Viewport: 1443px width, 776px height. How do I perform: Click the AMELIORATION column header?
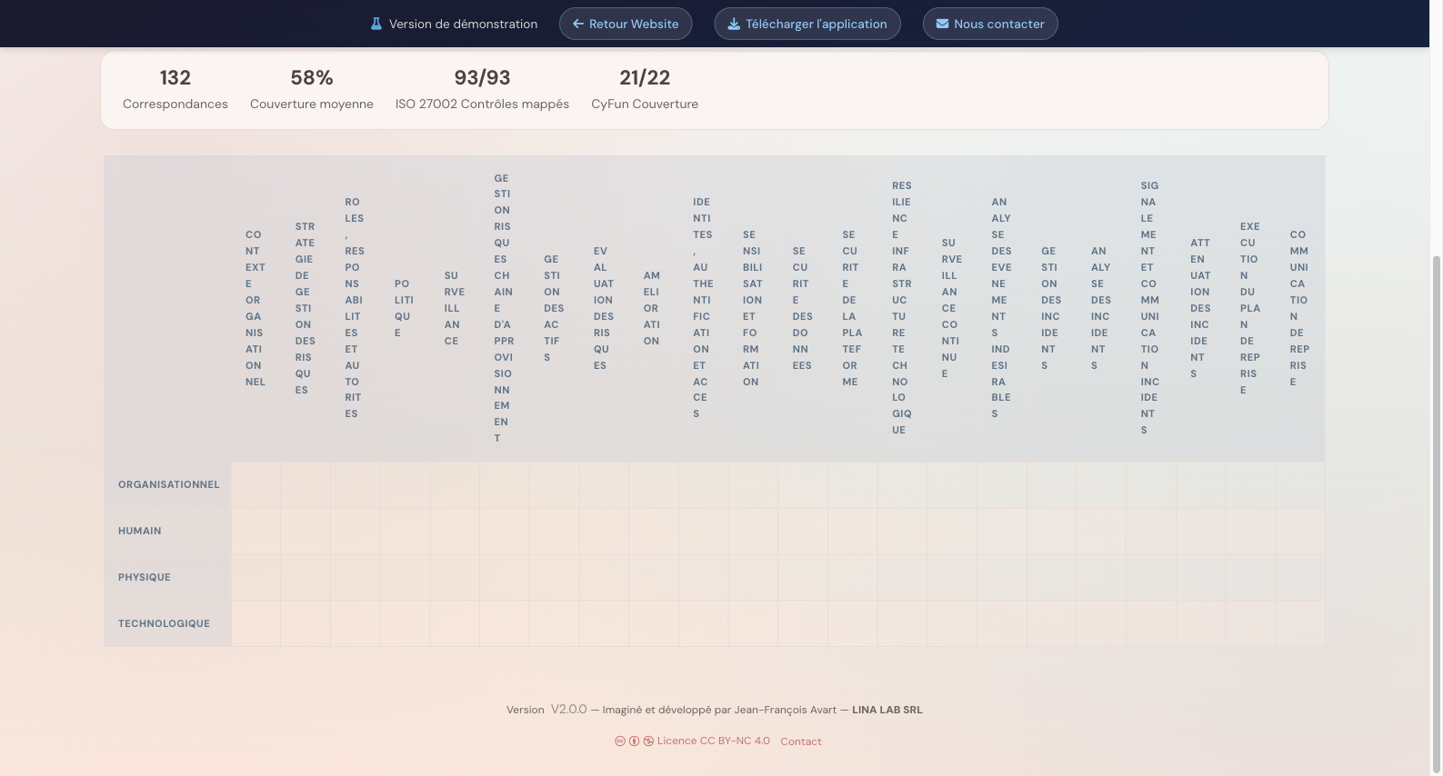coord(652,309)
